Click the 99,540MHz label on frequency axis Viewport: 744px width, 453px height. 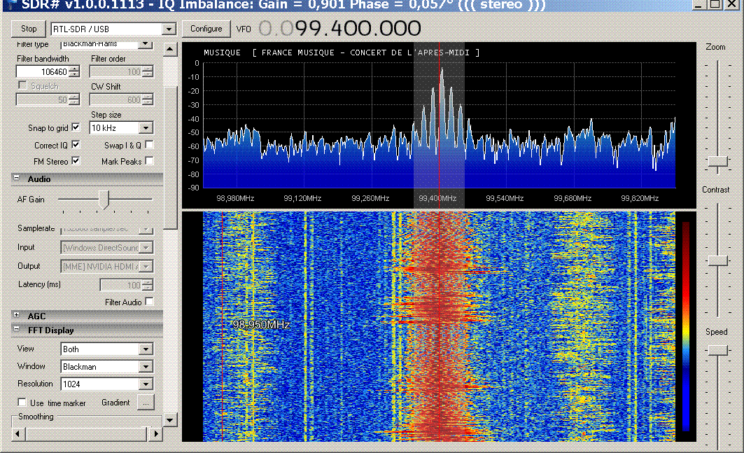point(505,198)
